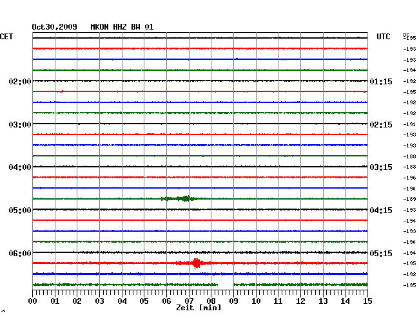Click the UTC timezone label
419x318 pixels.
pyautogui.click(x=383, y=37)
